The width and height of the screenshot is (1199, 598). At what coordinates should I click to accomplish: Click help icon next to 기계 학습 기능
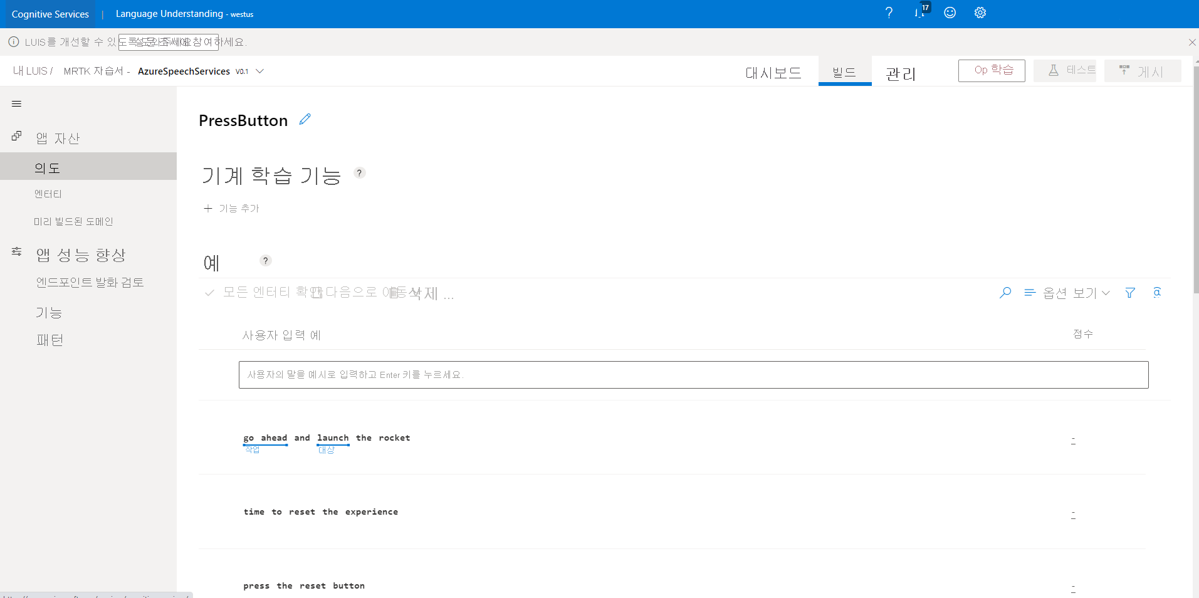coord(360,173)
